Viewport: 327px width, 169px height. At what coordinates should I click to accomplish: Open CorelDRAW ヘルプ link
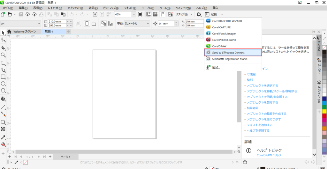coord(269,155)
